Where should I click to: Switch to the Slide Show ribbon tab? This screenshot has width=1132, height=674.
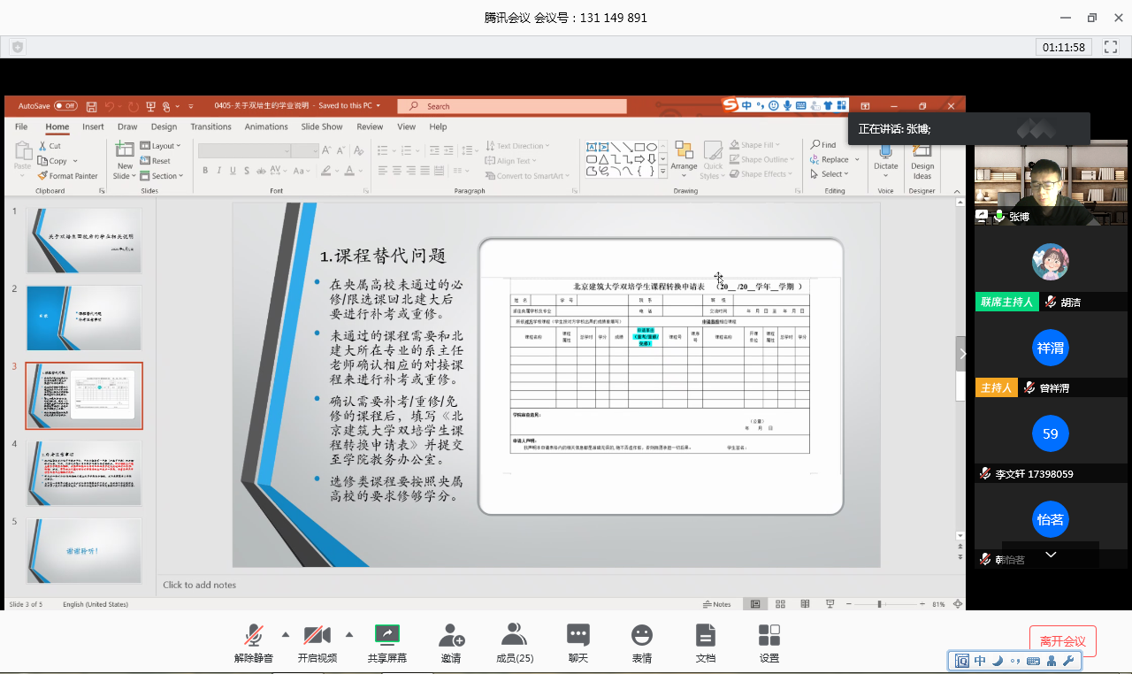coord(322,126)
